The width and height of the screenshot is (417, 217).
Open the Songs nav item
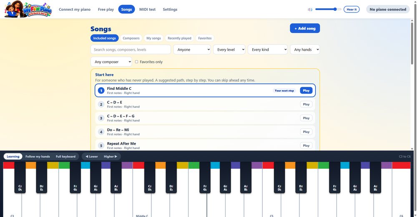[x=127, y=9]
